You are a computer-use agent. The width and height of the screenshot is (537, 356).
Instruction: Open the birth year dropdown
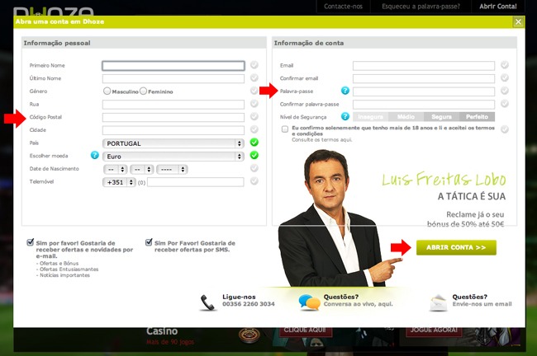tap(172, 169)
